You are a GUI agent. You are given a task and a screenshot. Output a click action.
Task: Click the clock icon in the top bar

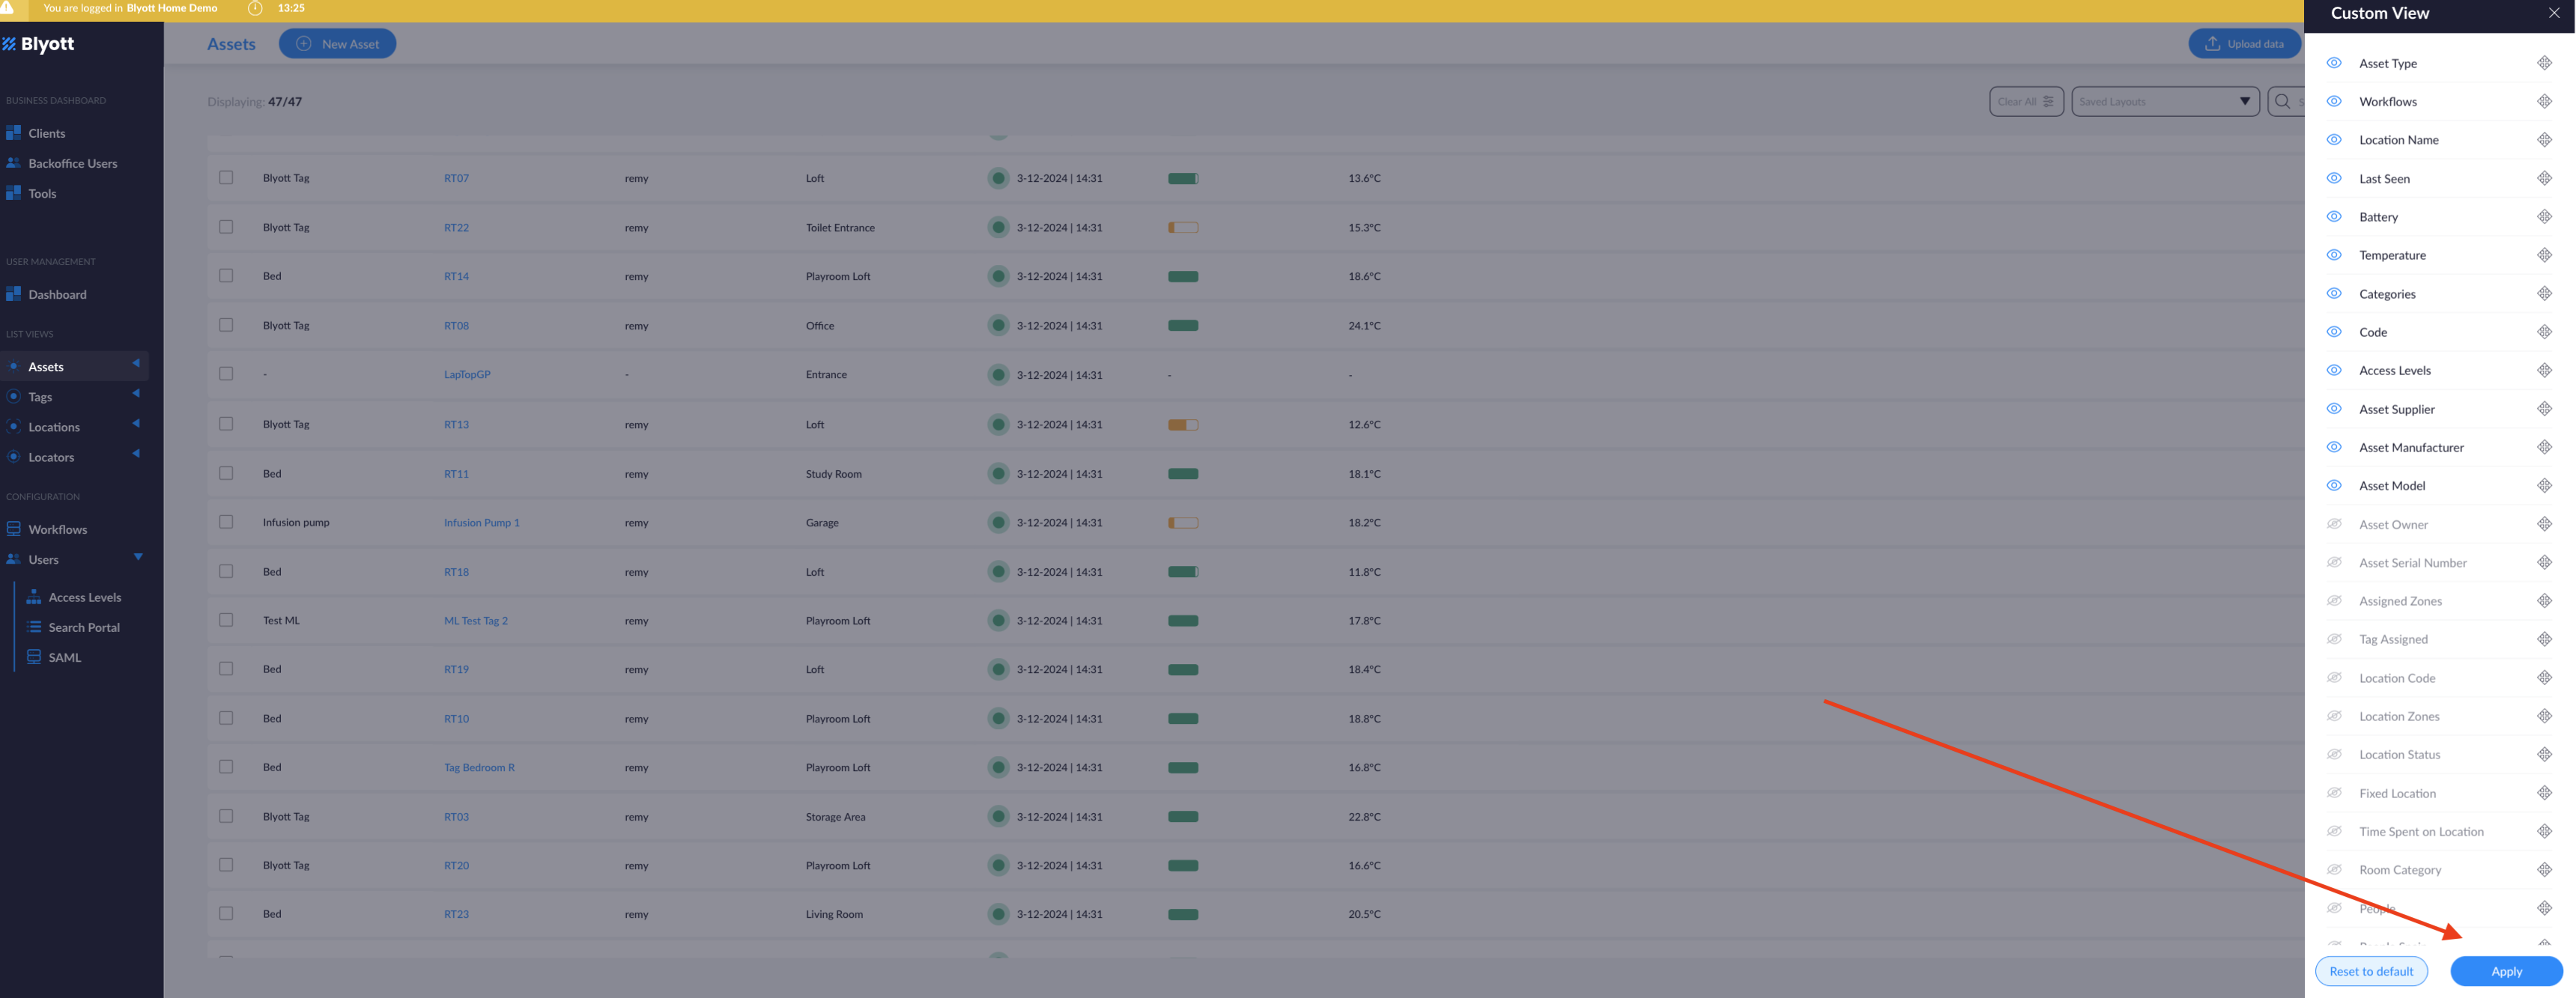(255, 8)
